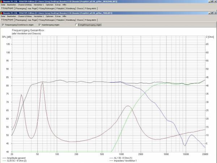The height and width of the screenshot is (163, 217).
Task: Open 'Verstärker 1' menu in MOD window
Action: 39,16
